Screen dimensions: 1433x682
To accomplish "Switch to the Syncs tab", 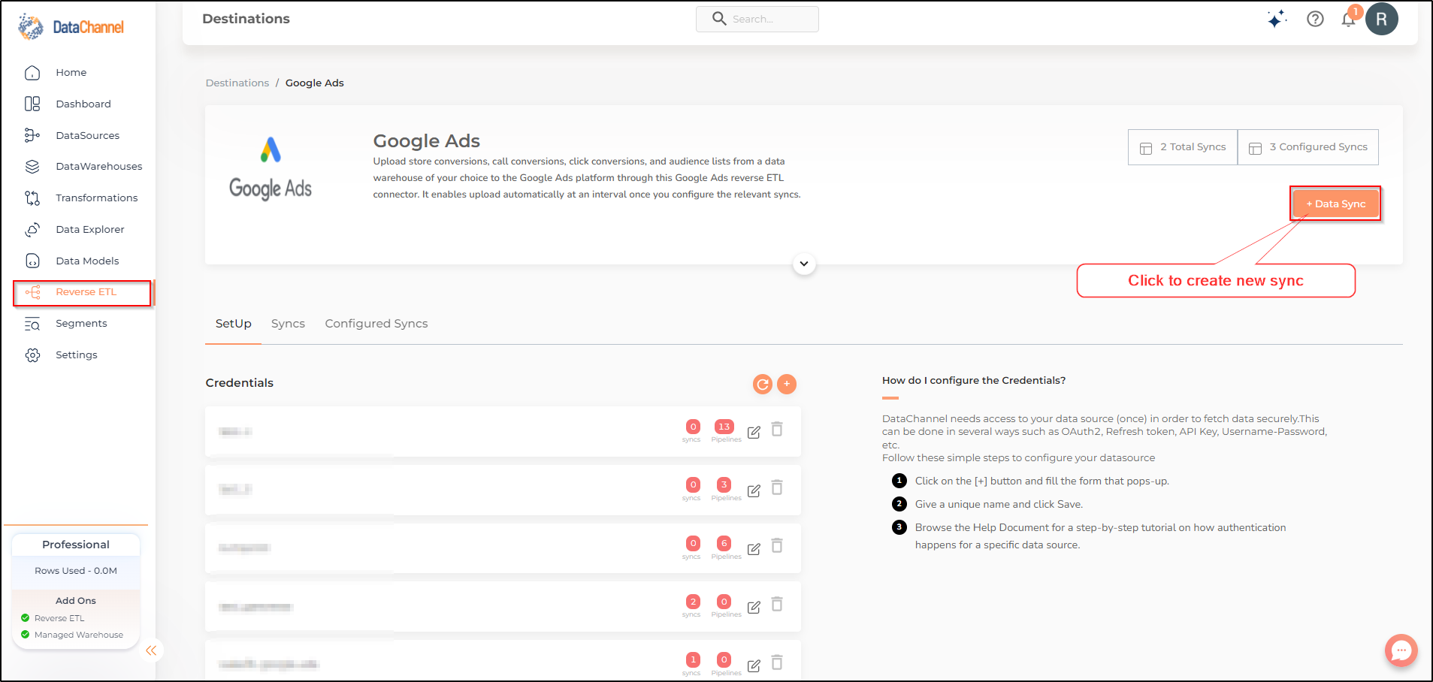I will pos(288,324).
